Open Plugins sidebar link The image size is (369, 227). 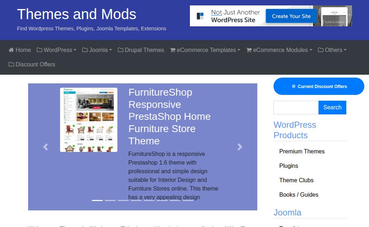[289, 166]
